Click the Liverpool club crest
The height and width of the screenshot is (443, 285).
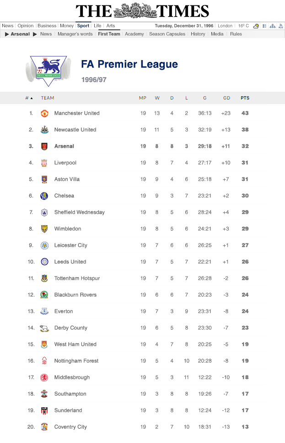pyautogui.click(x=44, y=163)
